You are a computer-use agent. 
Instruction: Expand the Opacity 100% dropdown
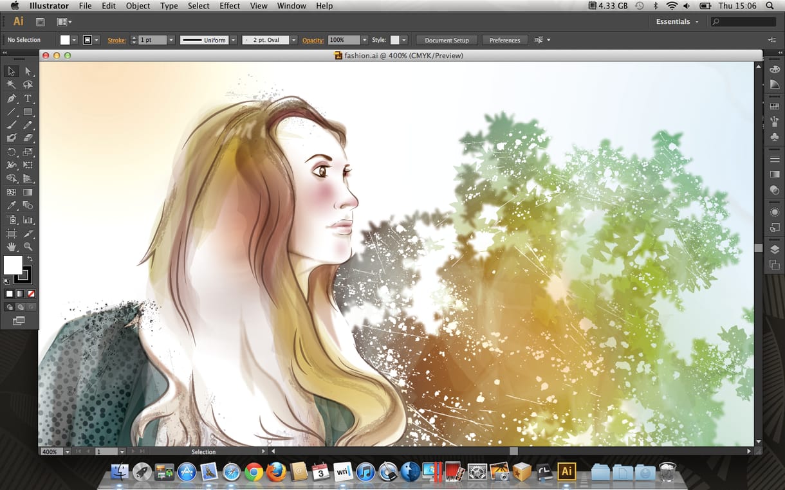click(365, 40)
